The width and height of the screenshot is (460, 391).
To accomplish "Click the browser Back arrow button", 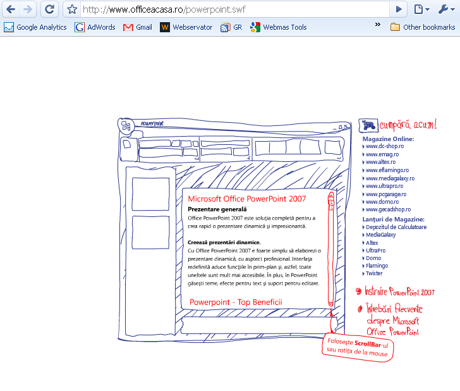I will tap(11, 9).
